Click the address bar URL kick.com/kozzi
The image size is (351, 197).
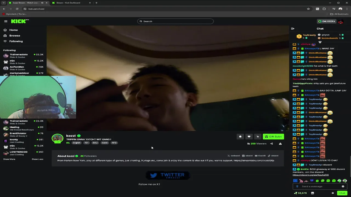pos(36,9)
